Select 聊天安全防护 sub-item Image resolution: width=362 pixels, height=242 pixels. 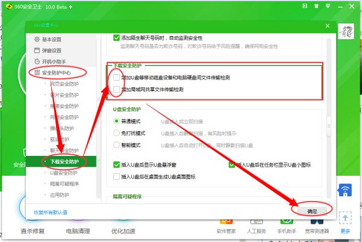[65, 150]
